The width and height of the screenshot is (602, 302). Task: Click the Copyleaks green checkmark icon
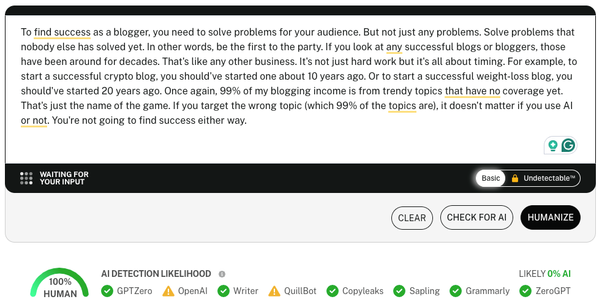pos(333,291)
